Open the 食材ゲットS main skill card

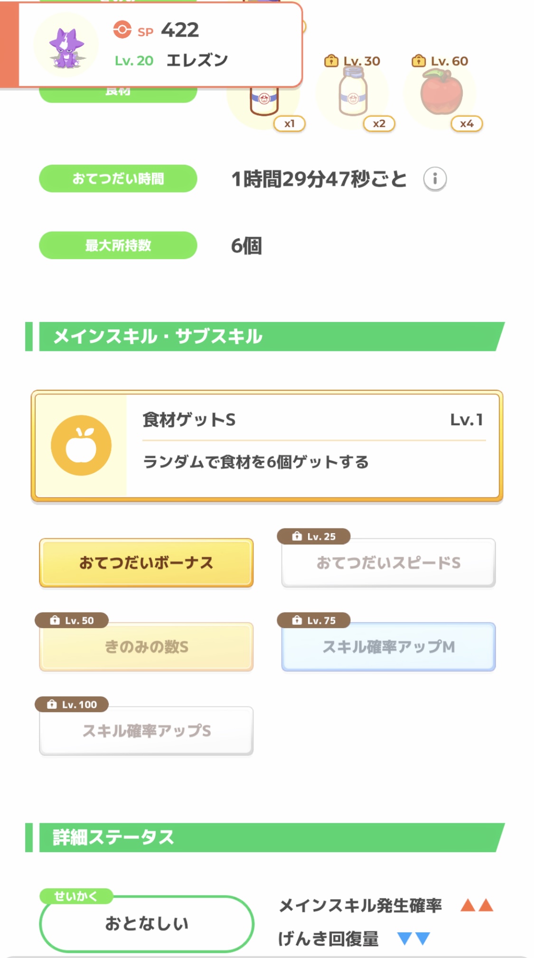[313, 445]
